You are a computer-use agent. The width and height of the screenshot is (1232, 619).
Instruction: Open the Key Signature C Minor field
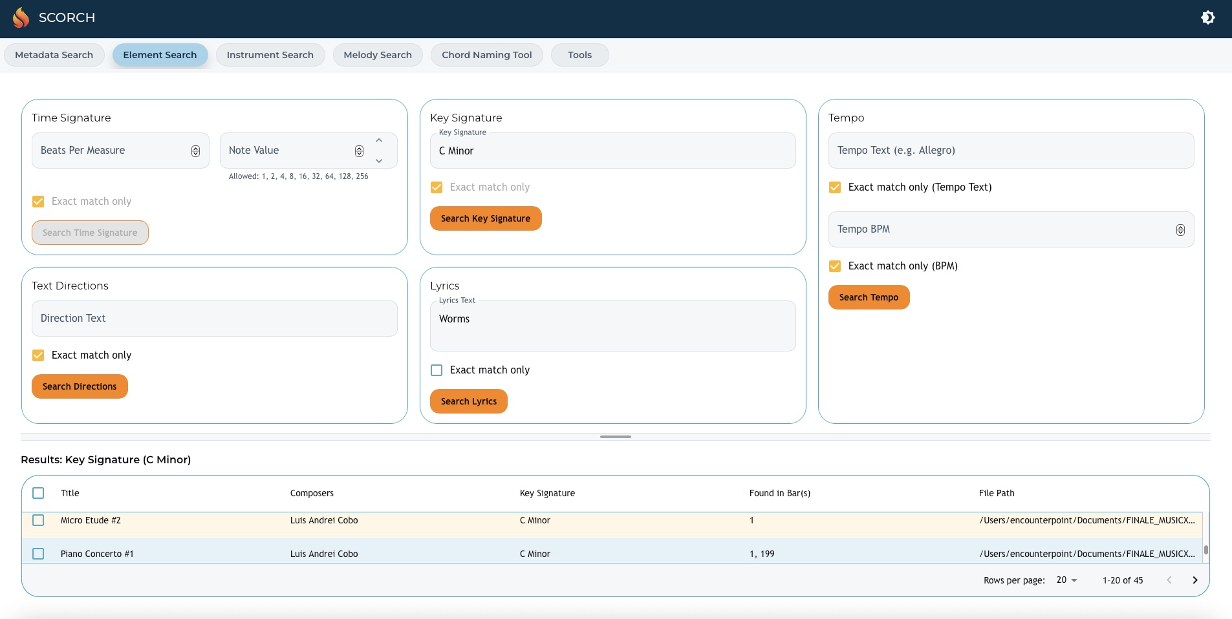click(612, 151)
